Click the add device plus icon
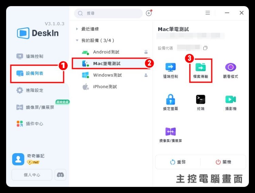The width and height of the screenshot is (255, 193). 149,13
